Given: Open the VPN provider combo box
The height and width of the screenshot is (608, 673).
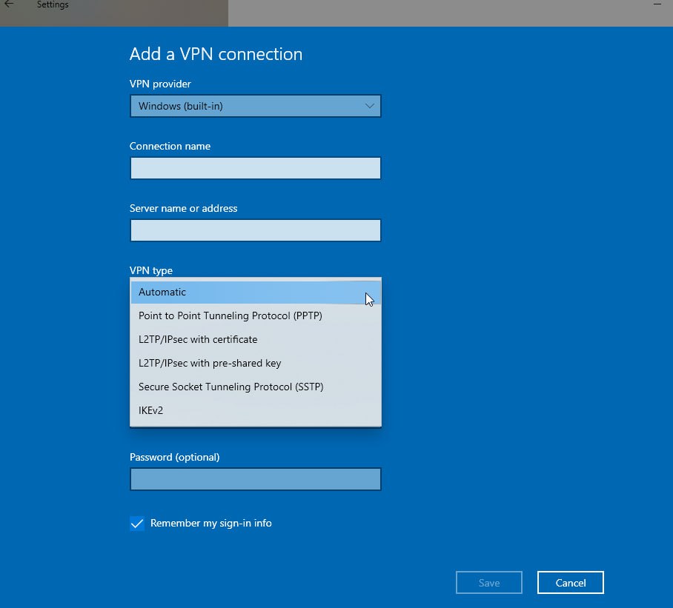Looking at the screenshot, I should click(x=256, y=106).
